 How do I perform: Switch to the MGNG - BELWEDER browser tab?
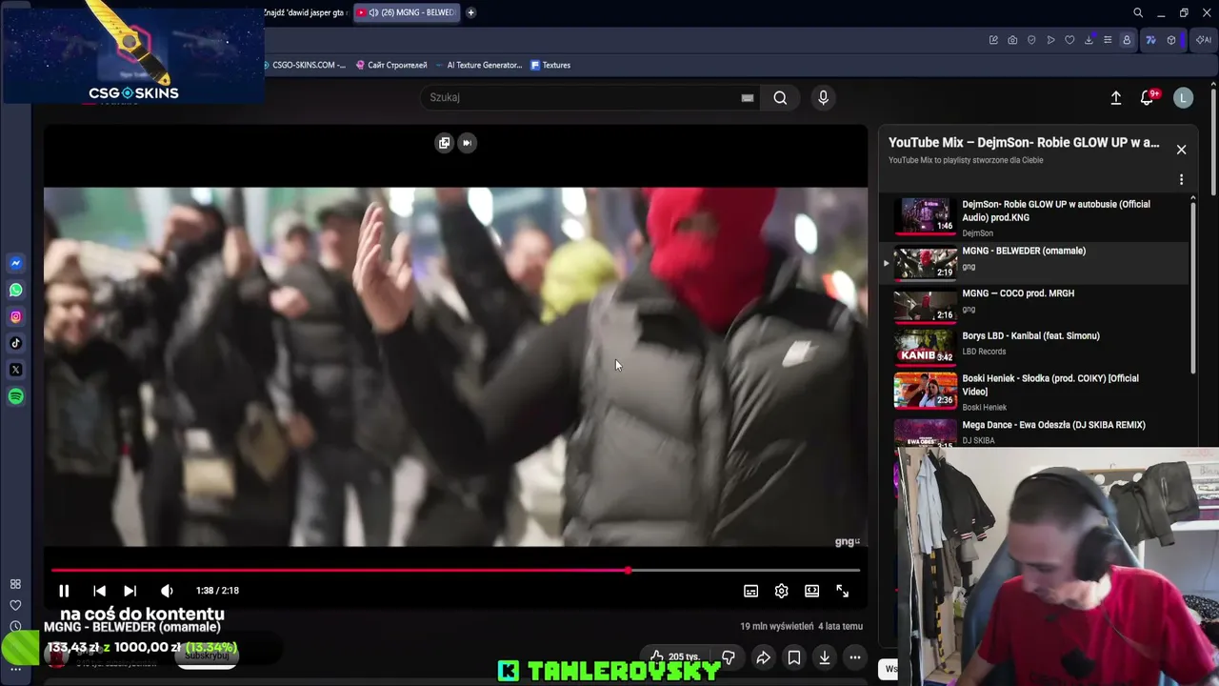point(407,12)
